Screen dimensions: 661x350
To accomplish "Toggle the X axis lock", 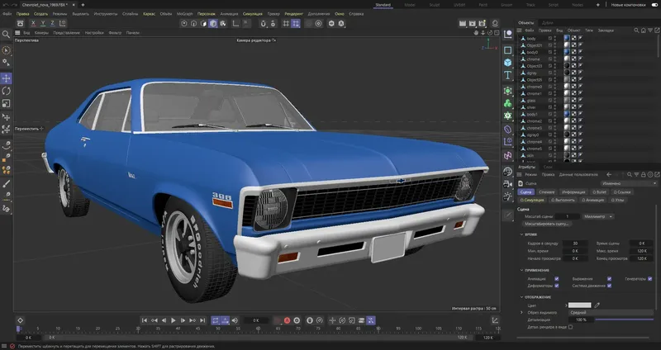I will (x=33, y=24).
